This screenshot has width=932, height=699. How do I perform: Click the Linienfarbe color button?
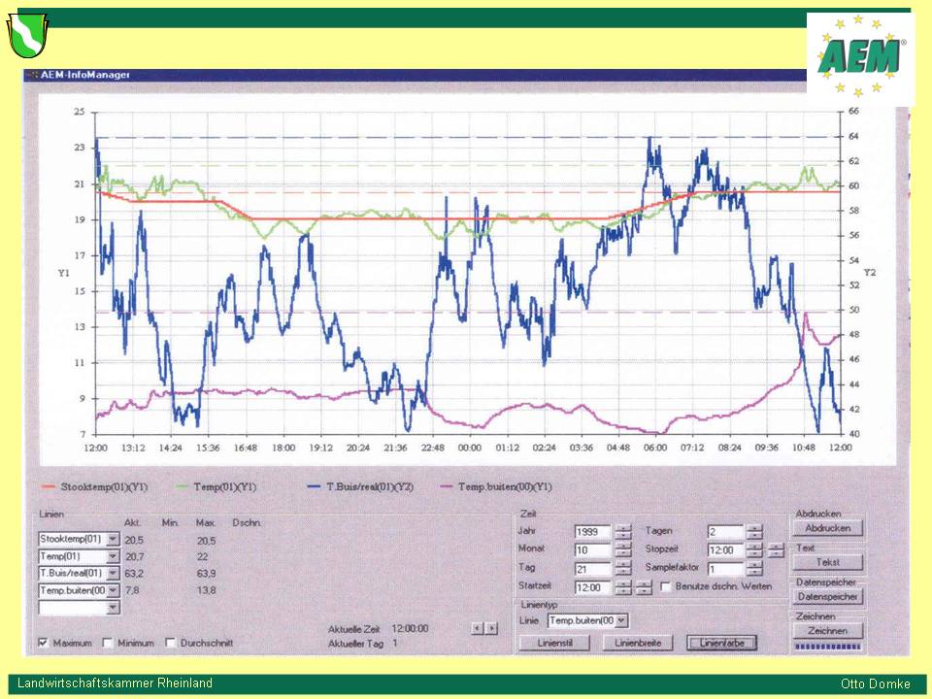721,643
